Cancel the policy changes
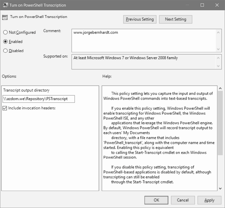 click(x=183, y=200)
